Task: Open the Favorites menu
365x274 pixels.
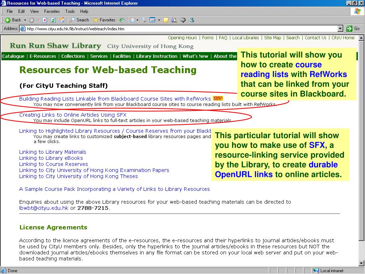Action: pos(52,11)
